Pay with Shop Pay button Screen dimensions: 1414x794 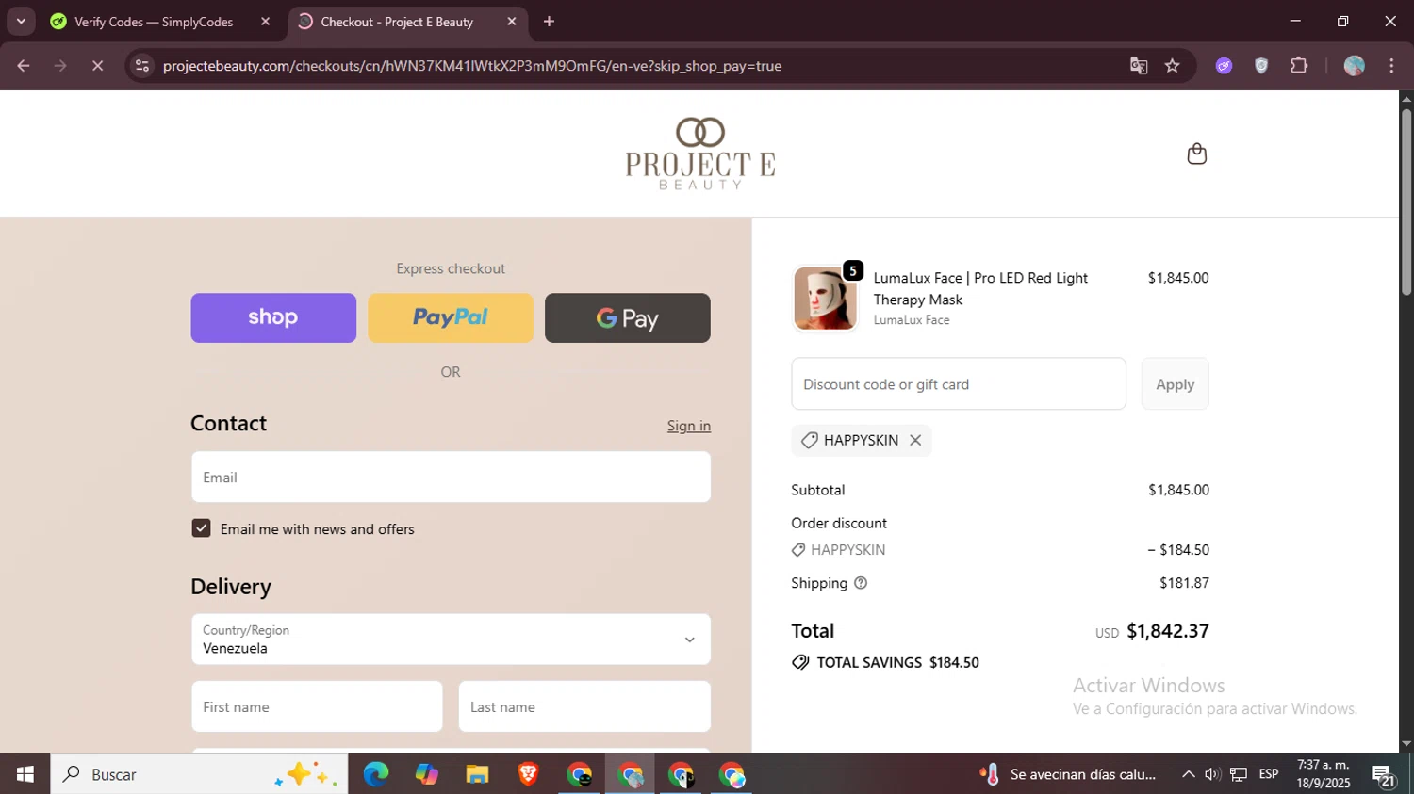click(273, 317)
